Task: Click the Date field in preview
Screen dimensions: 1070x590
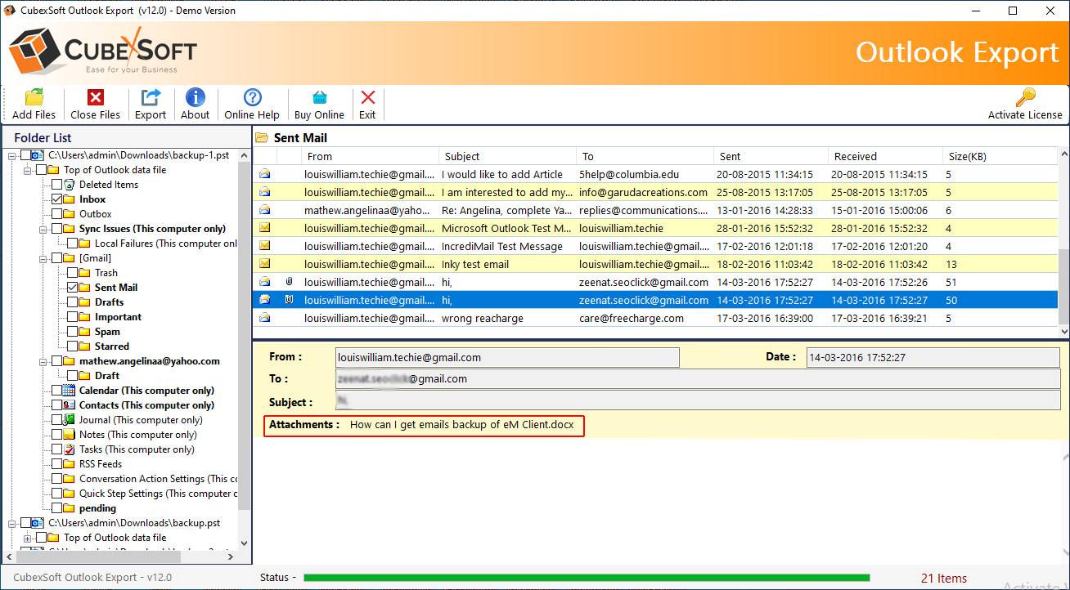Action: (933, 357)
